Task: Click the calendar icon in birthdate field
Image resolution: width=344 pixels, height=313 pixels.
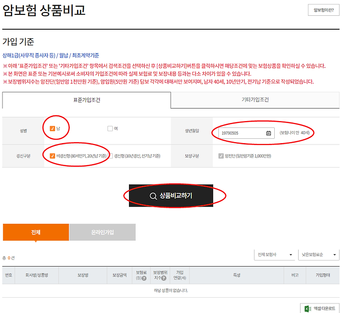Action: 269,133
